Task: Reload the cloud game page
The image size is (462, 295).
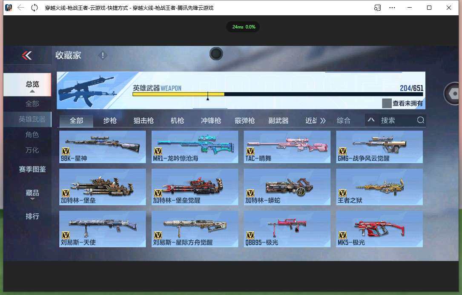Action: tap(34, 8)
